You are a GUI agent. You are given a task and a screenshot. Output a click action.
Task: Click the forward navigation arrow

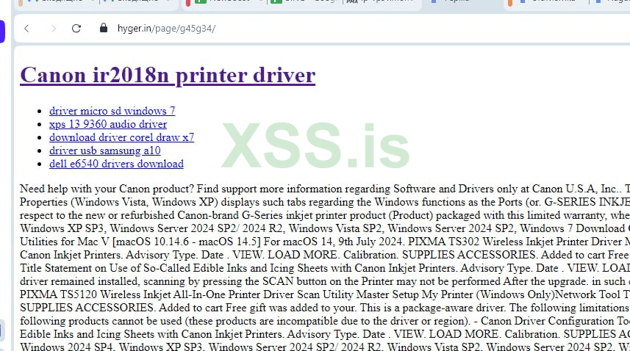click(53, 29)
